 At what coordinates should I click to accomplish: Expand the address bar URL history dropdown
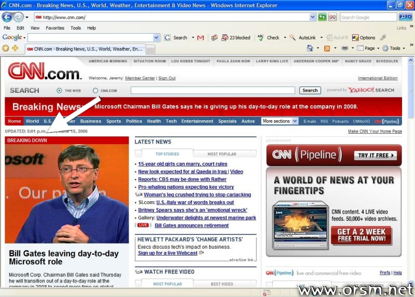tap(313, 17)
